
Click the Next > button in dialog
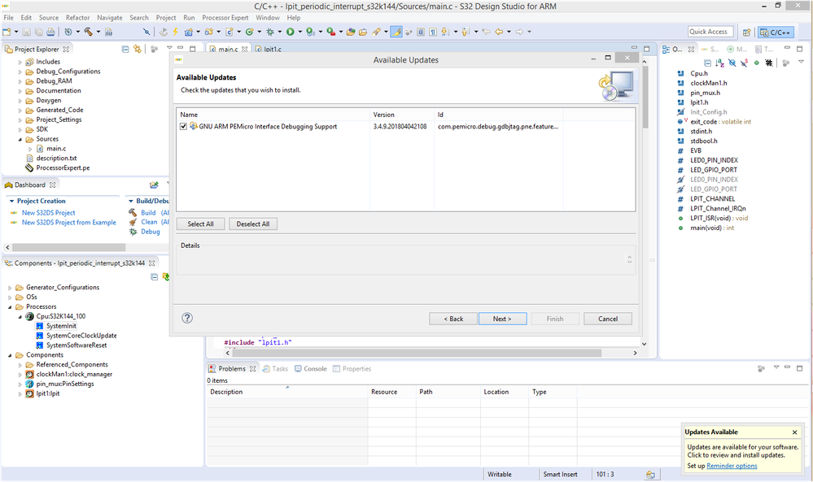coord(502,319)
